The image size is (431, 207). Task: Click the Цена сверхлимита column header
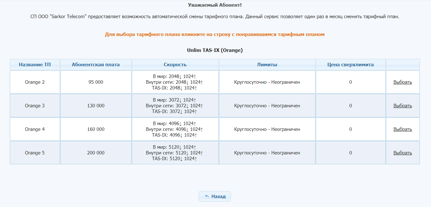[x=351, y=65]
